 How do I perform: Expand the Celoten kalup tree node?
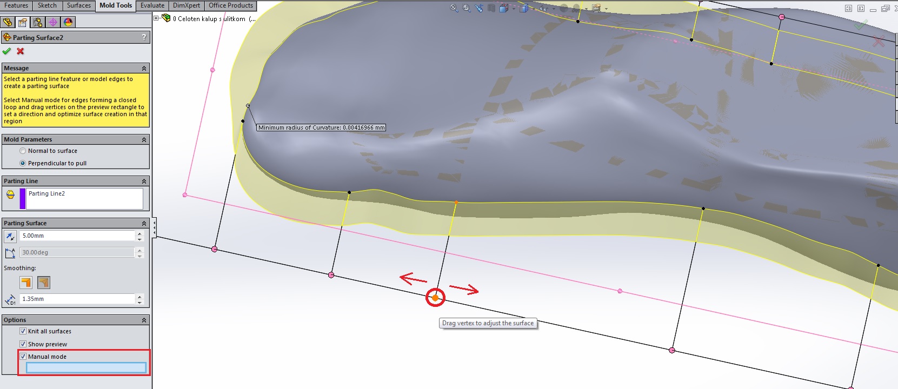(156, 18)
